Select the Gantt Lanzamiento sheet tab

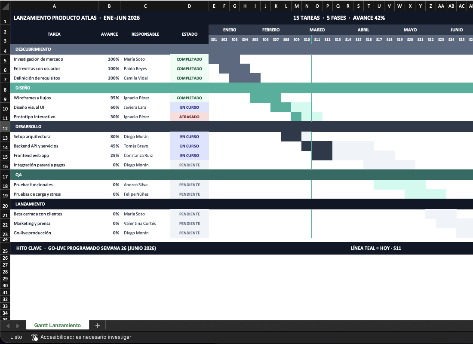click(57, 325)
